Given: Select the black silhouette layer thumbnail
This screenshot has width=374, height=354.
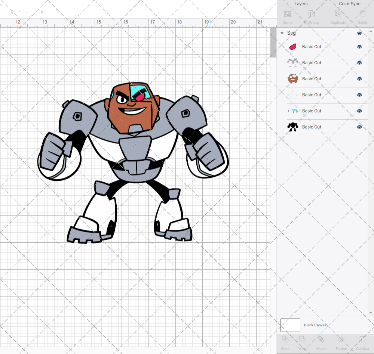Looking at the screenshot, I should [x=293, y=127].
